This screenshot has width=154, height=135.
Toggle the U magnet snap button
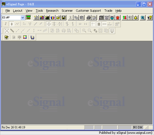coord(112,31)
